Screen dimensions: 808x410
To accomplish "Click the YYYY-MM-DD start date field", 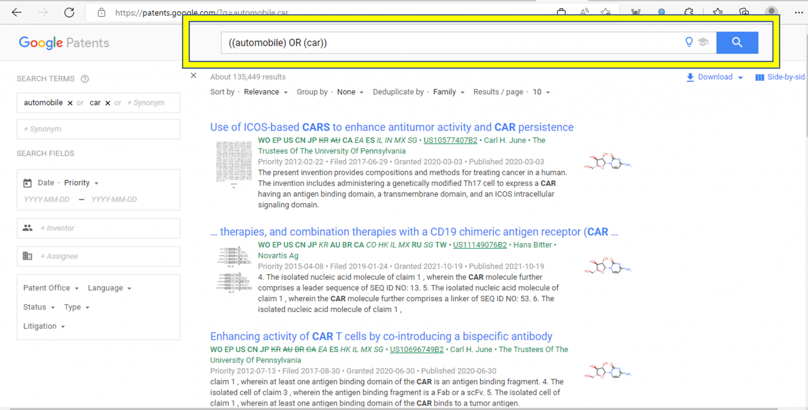I will pos(46,199).
